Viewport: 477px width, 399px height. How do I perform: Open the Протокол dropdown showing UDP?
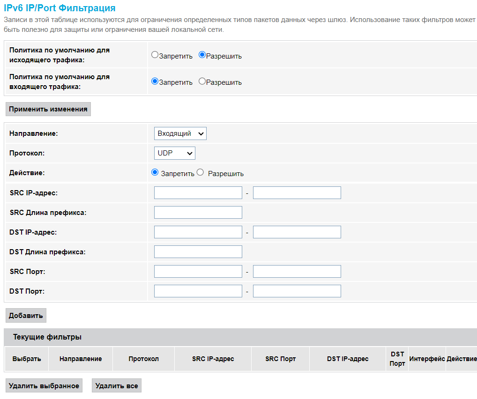[174, 153]
